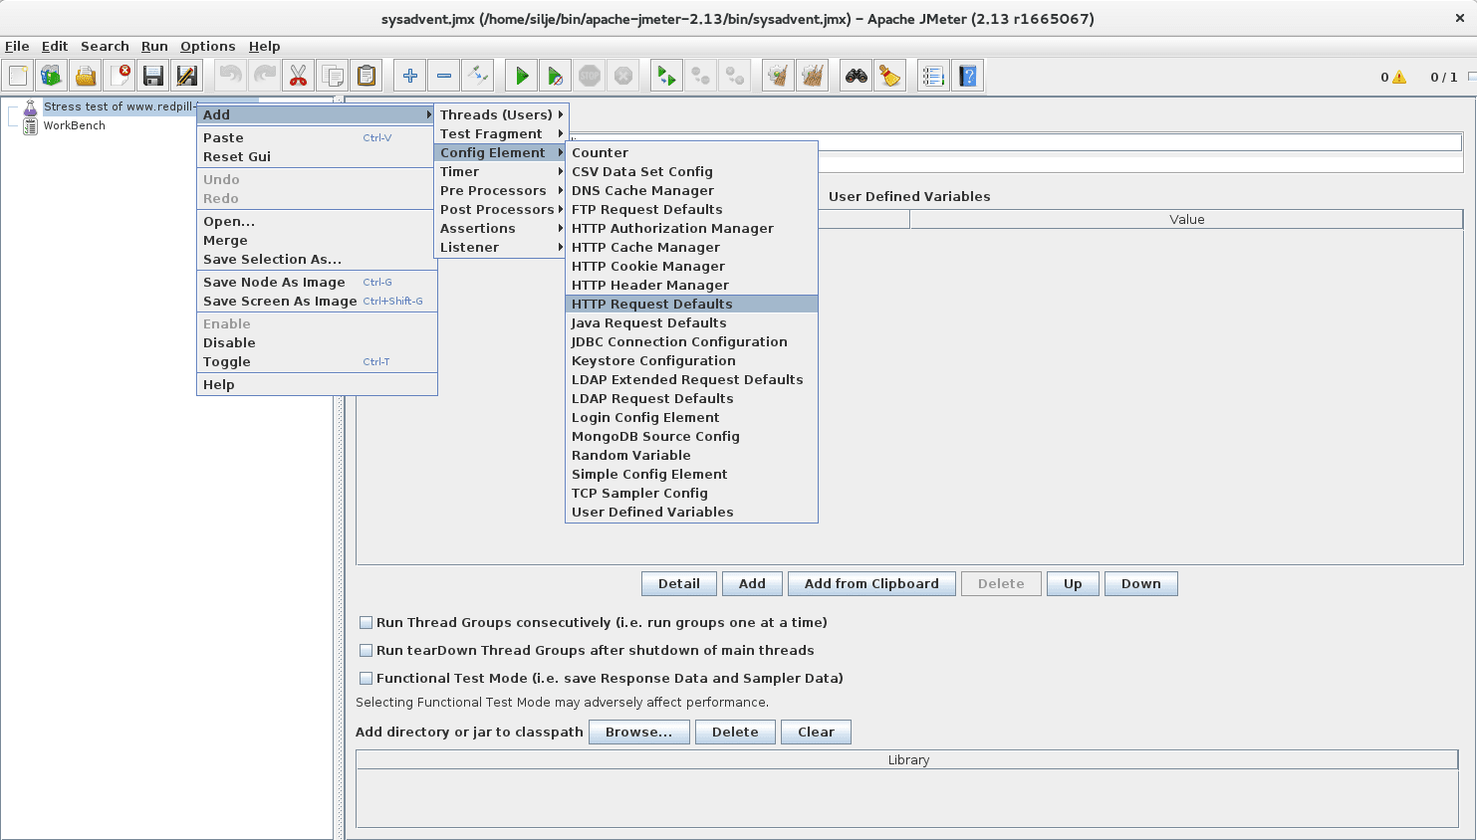Click the Redo arrow toolbar icon
Viewport: 1477px width, 840px height.
coord(265,76)
